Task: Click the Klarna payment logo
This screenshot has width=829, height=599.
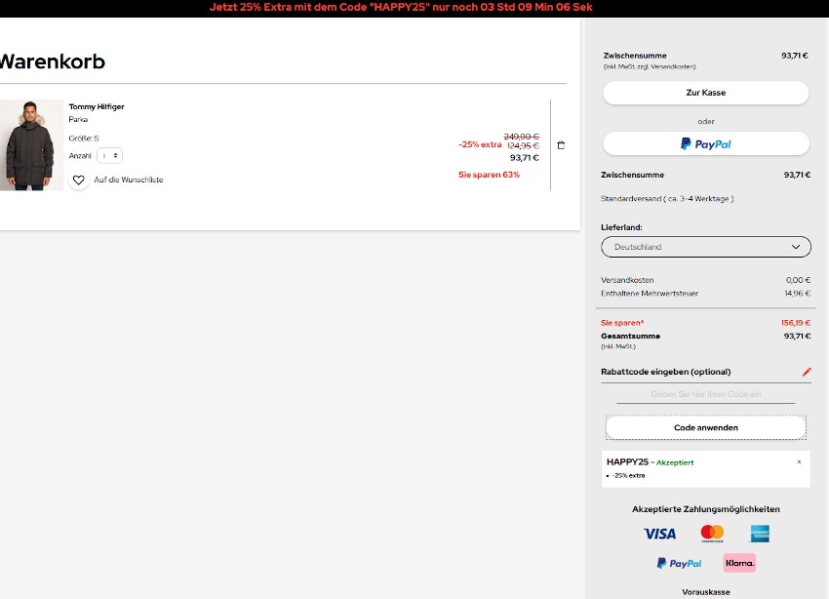Action: pyautogui.click(x=739, y=563)
